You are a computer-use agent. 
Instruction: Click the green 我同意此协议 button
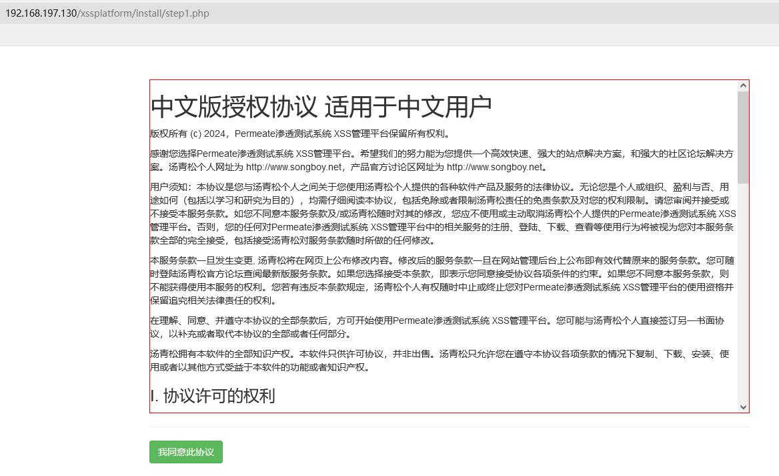186,451
